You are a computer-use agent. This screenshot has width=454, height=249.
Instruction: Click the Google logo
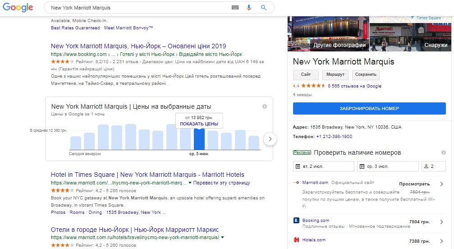[x=18, y=7]
